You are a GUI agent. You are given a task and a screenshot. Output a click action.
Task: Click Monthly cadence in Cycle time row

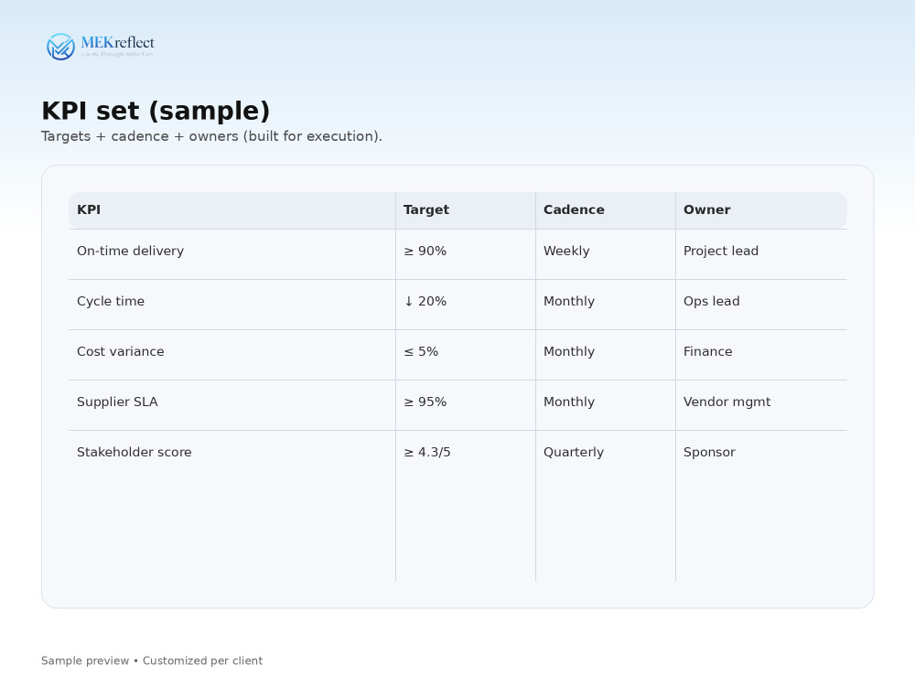pyautogui.click(x=606, y=305)
